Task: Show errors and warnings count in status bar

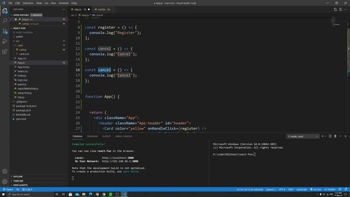Action: (27, 189)
